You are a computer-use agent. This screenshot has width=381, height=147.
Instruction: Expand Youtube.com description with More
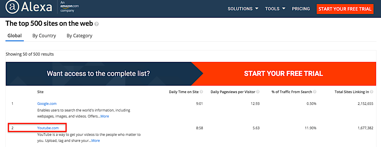pyautogui.click(x=95, y=141)
